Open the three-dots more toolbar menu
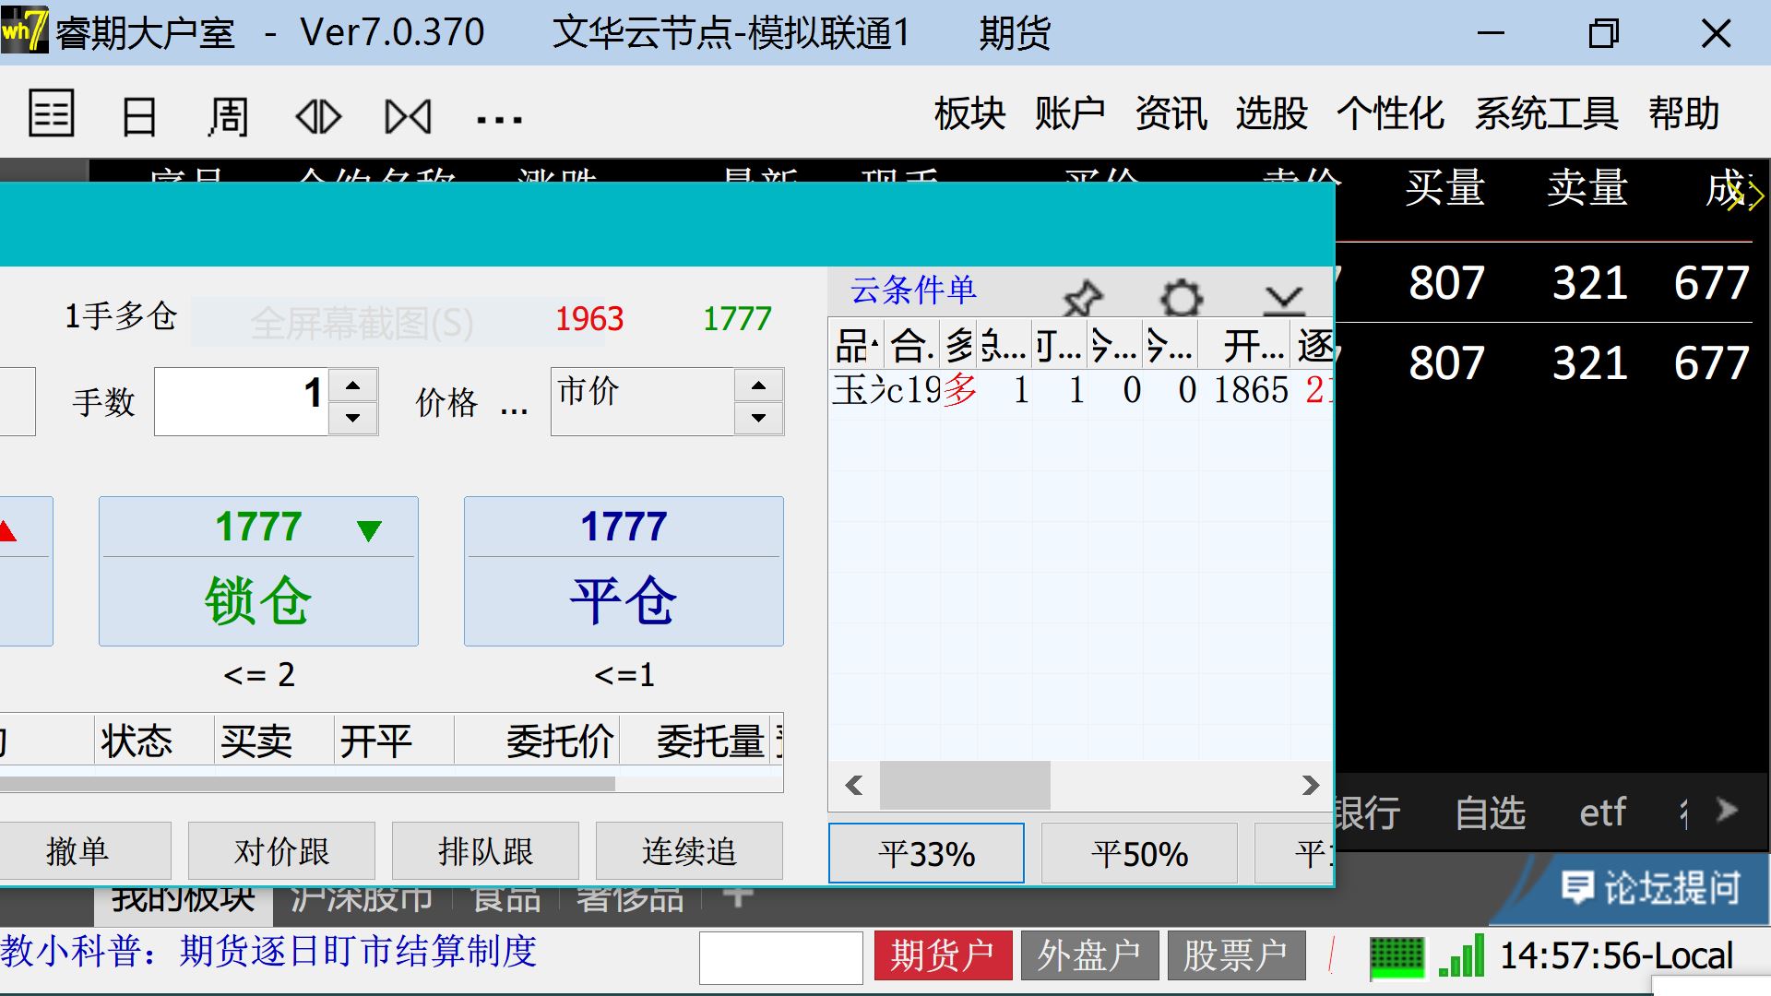The width and height of the screenshot is (1771, 996). (499, 119)
